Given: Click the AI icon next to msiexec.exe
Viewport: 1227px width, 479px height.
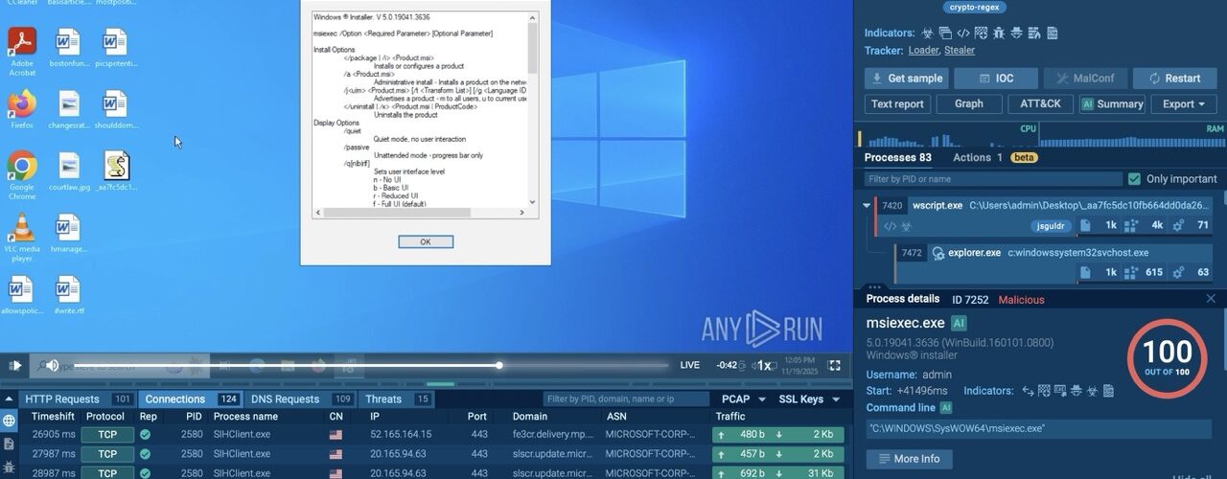Looking at the screenshot, I should click(x=960, y=324).
